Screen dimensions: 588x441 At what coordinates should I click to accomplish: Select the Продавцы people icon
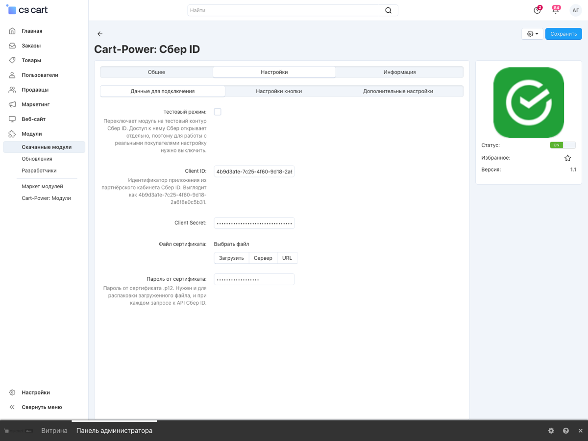[x=12, y=90]
